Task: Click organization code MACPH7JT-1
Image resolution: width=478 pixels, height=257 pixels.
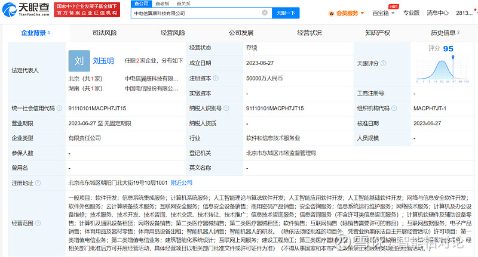Action: pyautogui.click(x=430, y=109)
